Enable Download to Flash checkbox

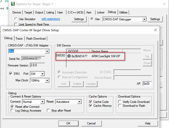coord(120,105)
